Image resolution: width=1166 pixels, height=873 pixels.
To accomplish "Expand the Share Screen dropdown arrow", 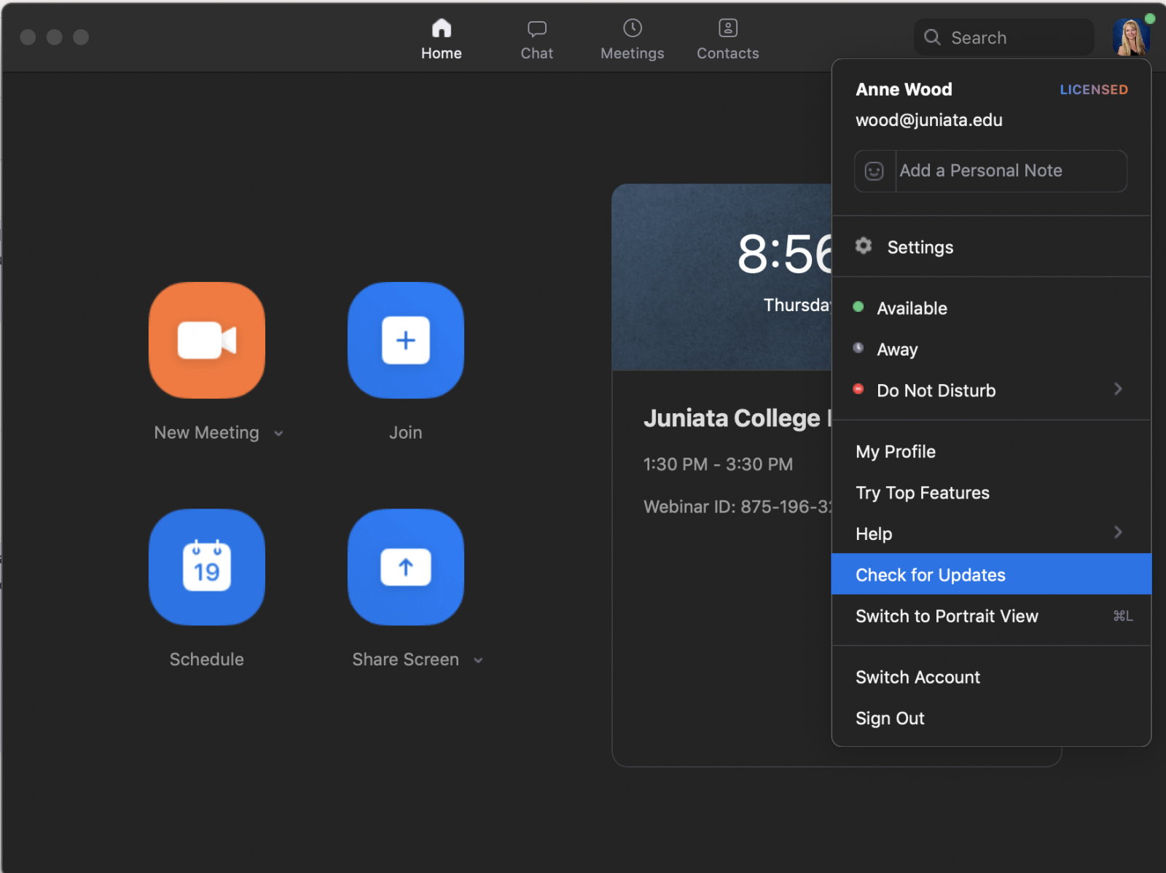I will point(478,660).
